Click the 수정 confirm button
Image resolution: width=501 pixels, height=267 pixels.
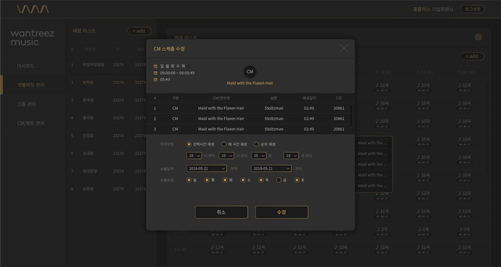click(282, 212)
